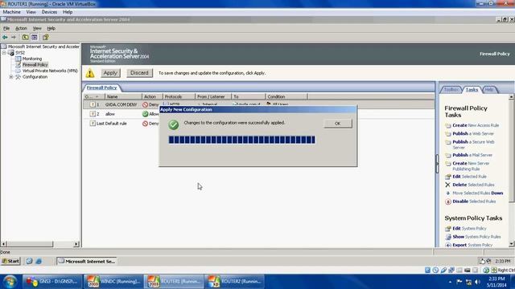Select Monitoring in the tree

tap(32, 59)
